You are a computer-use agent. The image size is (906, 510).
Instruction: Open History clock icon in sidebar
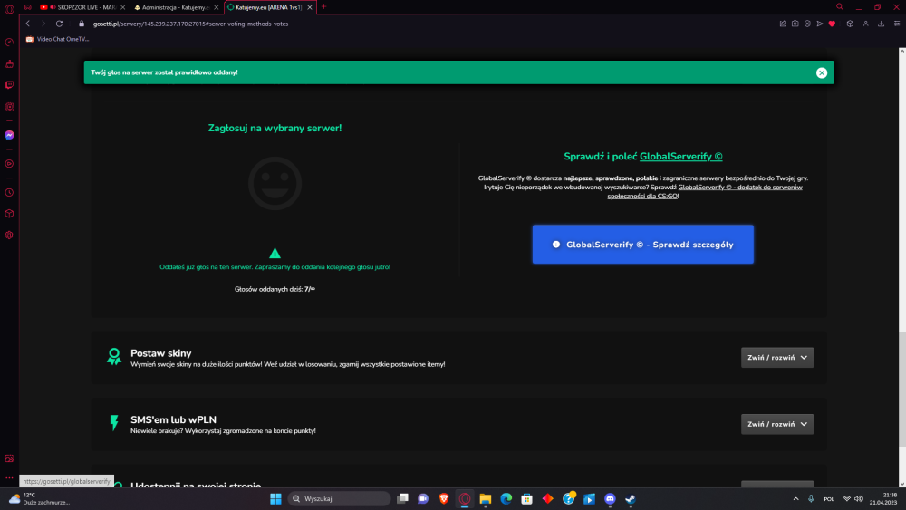coord(9,192)
